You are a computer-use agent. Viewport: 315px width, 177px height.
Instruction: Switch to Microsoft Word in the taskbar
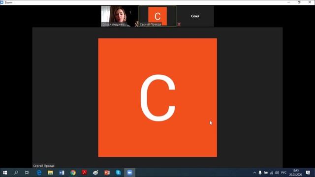pyautogui.click(x=62, y=173)
